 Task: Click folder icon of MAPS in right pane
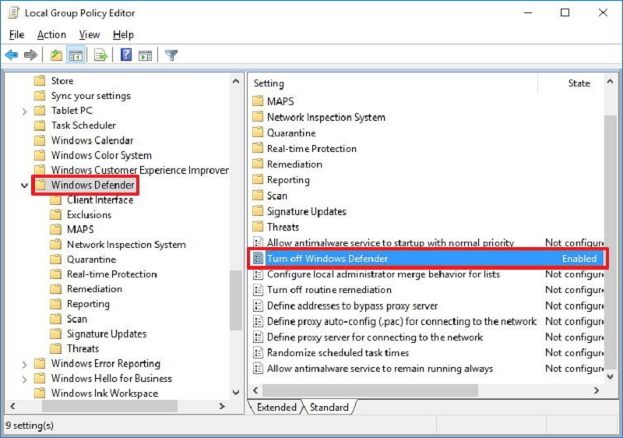point(258,101)
